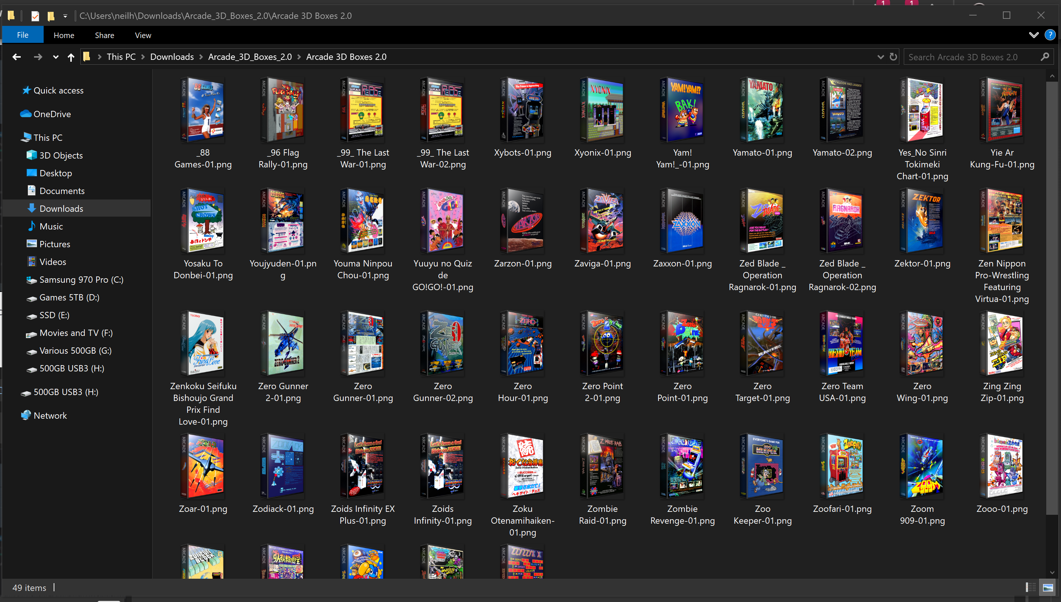Open the Help question mark icon

coord(1050,35)
